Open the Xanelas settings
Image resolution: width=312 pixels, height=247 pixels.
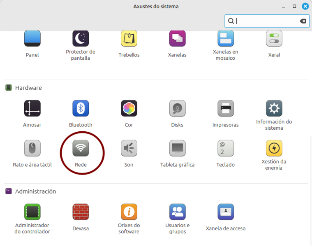[x=177, y=44]
